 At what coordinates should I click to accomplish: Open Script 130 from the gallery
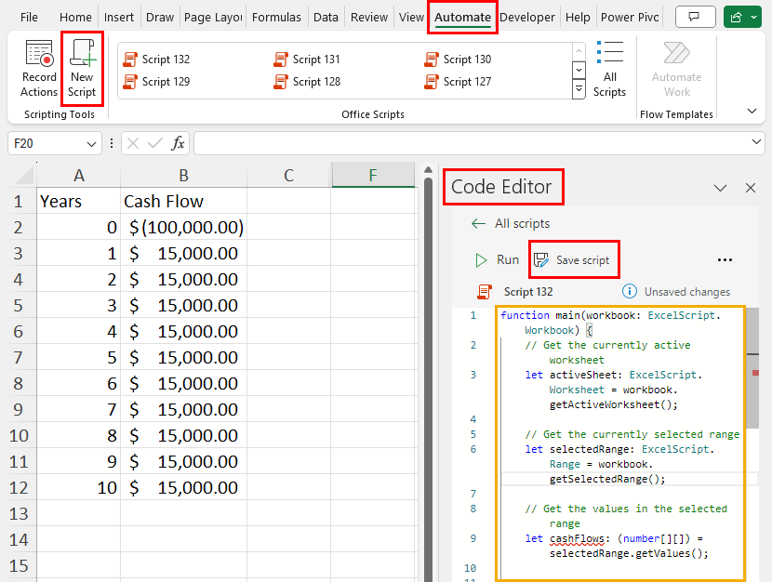[x=458, y=59]
